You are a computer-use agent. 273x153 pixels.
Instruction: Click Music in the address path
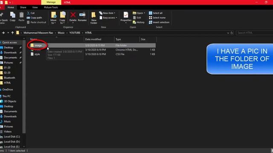[x=61, y=33]
